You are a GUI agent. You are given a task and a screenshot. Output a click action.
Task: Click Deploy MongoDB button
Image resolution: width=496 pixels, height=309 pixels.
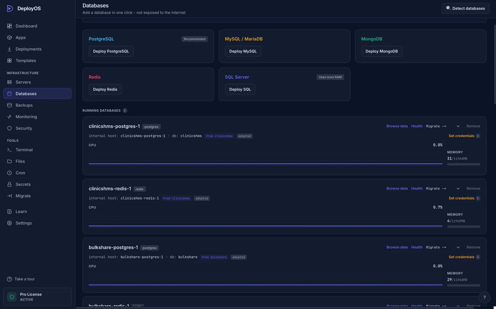[382, 51]
